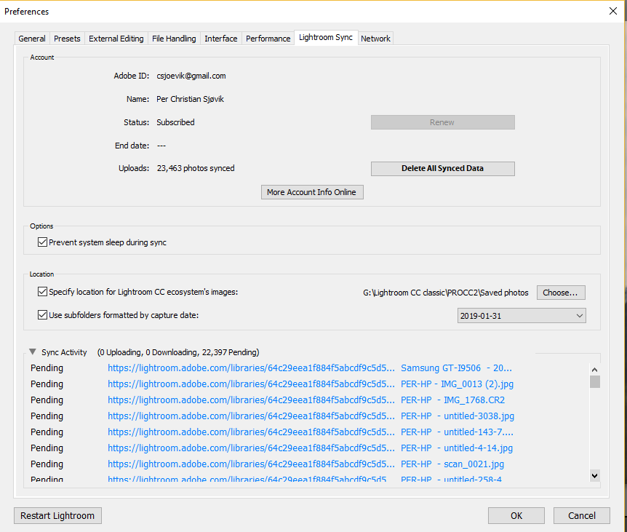Viewport: 627px width, 532px height.
Task: Confirm preferences by clicking OK
Action: [516, 515]
